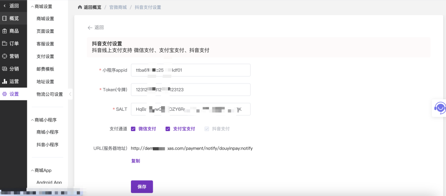Click the 订单 orders folder icon
The height and width of the screenshot is (196, 446).
(5, 43)
